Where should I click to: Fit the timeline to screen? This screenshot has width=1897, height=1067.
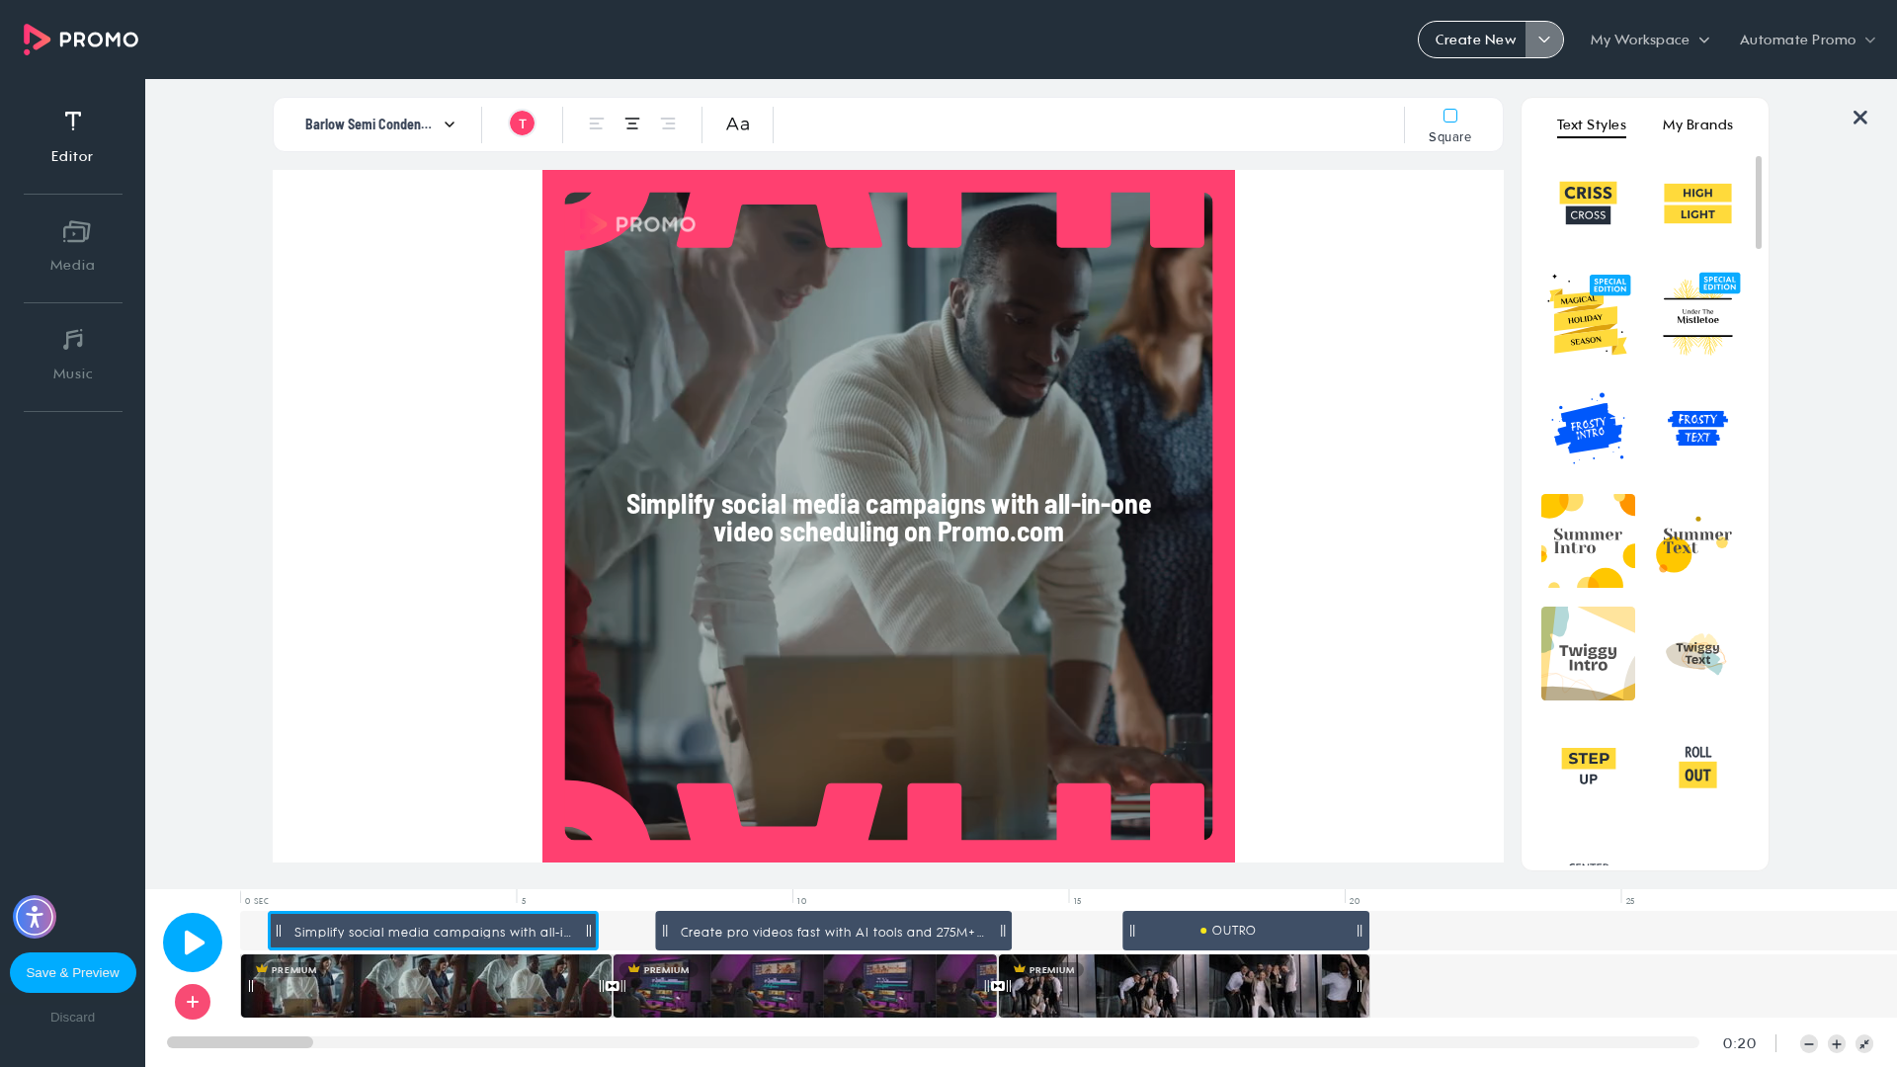(x=1864, y=1044)
